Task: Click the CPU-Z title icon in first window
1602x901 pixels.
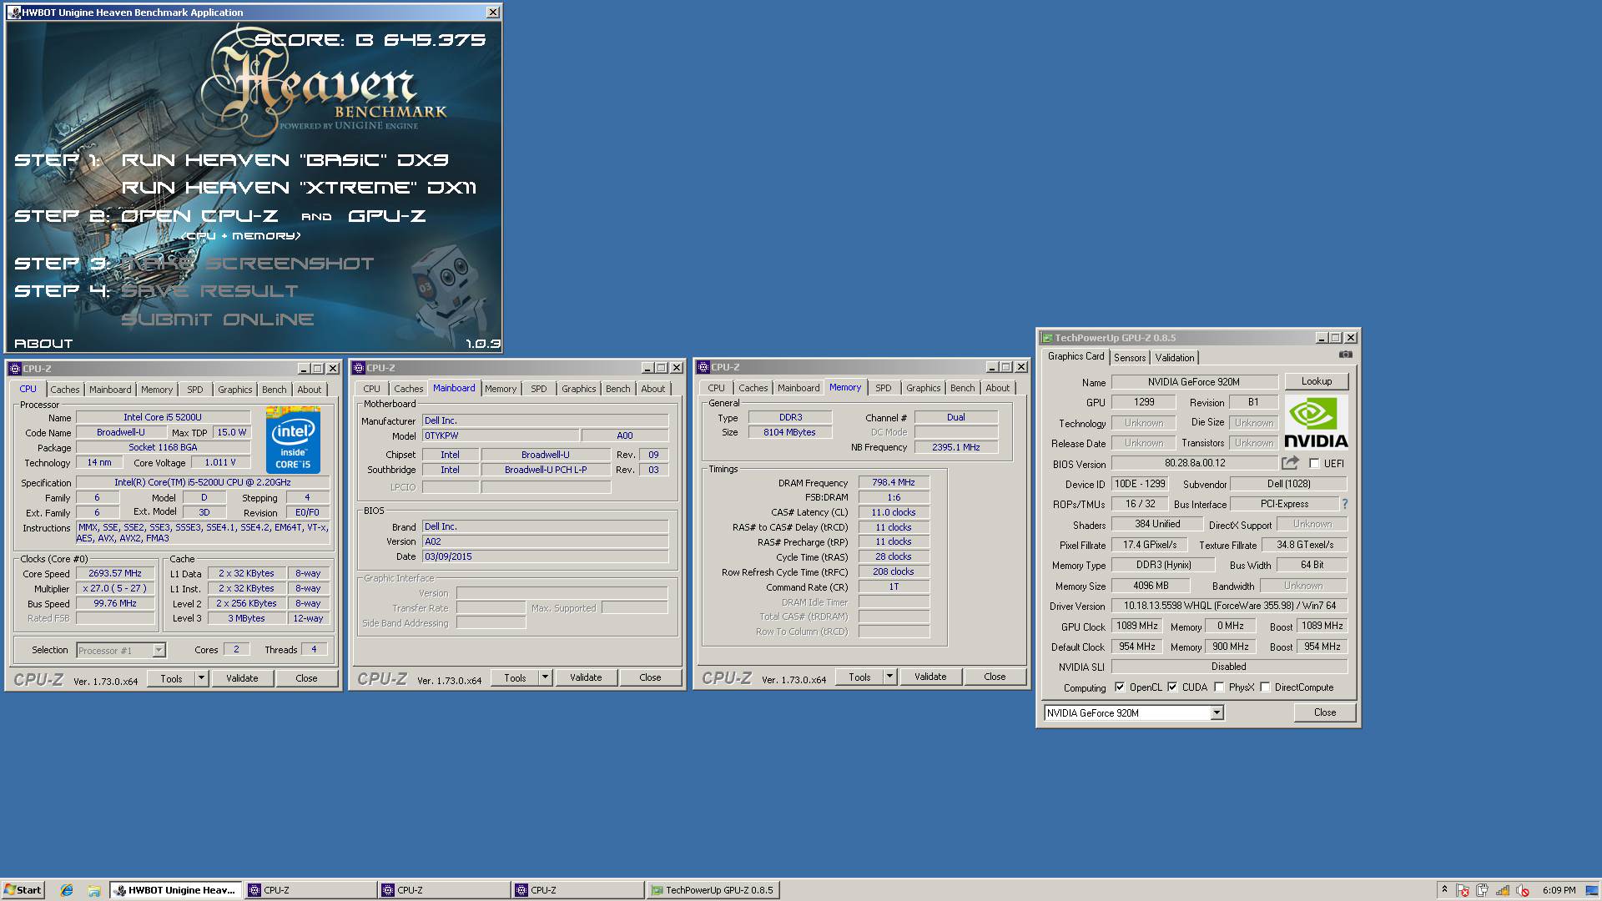Action: tap(14, 368)
